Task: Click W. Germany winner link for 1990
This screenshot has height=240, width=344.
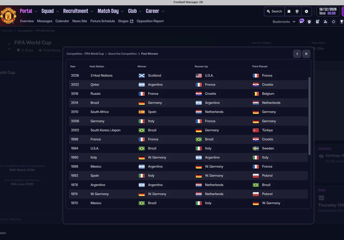Action: point(157,157)
